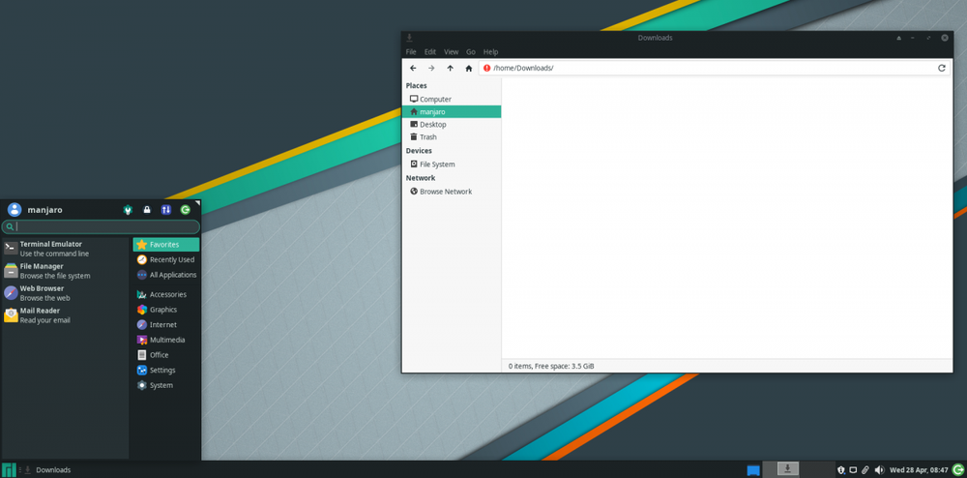967x478 pixels.
Task: Click the green log out icon in menu header
Action: (x=185, y=210)
